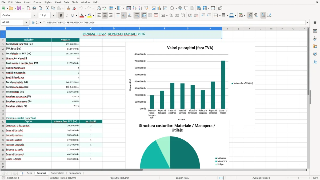Viewport: 320px width, 180px height.
Task: Expand the Background Color dropdown arrow
Action: pyautogui.click(x=93, y=15)
